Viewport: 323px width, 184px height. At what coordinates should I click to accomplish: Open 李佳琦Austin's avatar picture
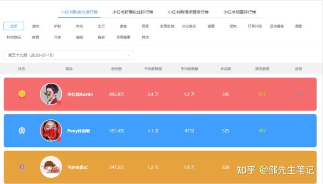pyautogui.click(x=51, y=94)
